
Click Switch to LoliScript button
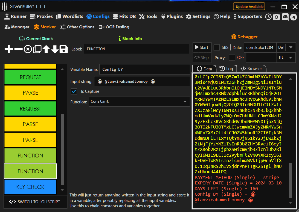click(36, 202)
